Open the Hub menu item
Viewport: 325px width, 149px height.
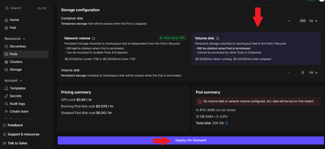26,28
